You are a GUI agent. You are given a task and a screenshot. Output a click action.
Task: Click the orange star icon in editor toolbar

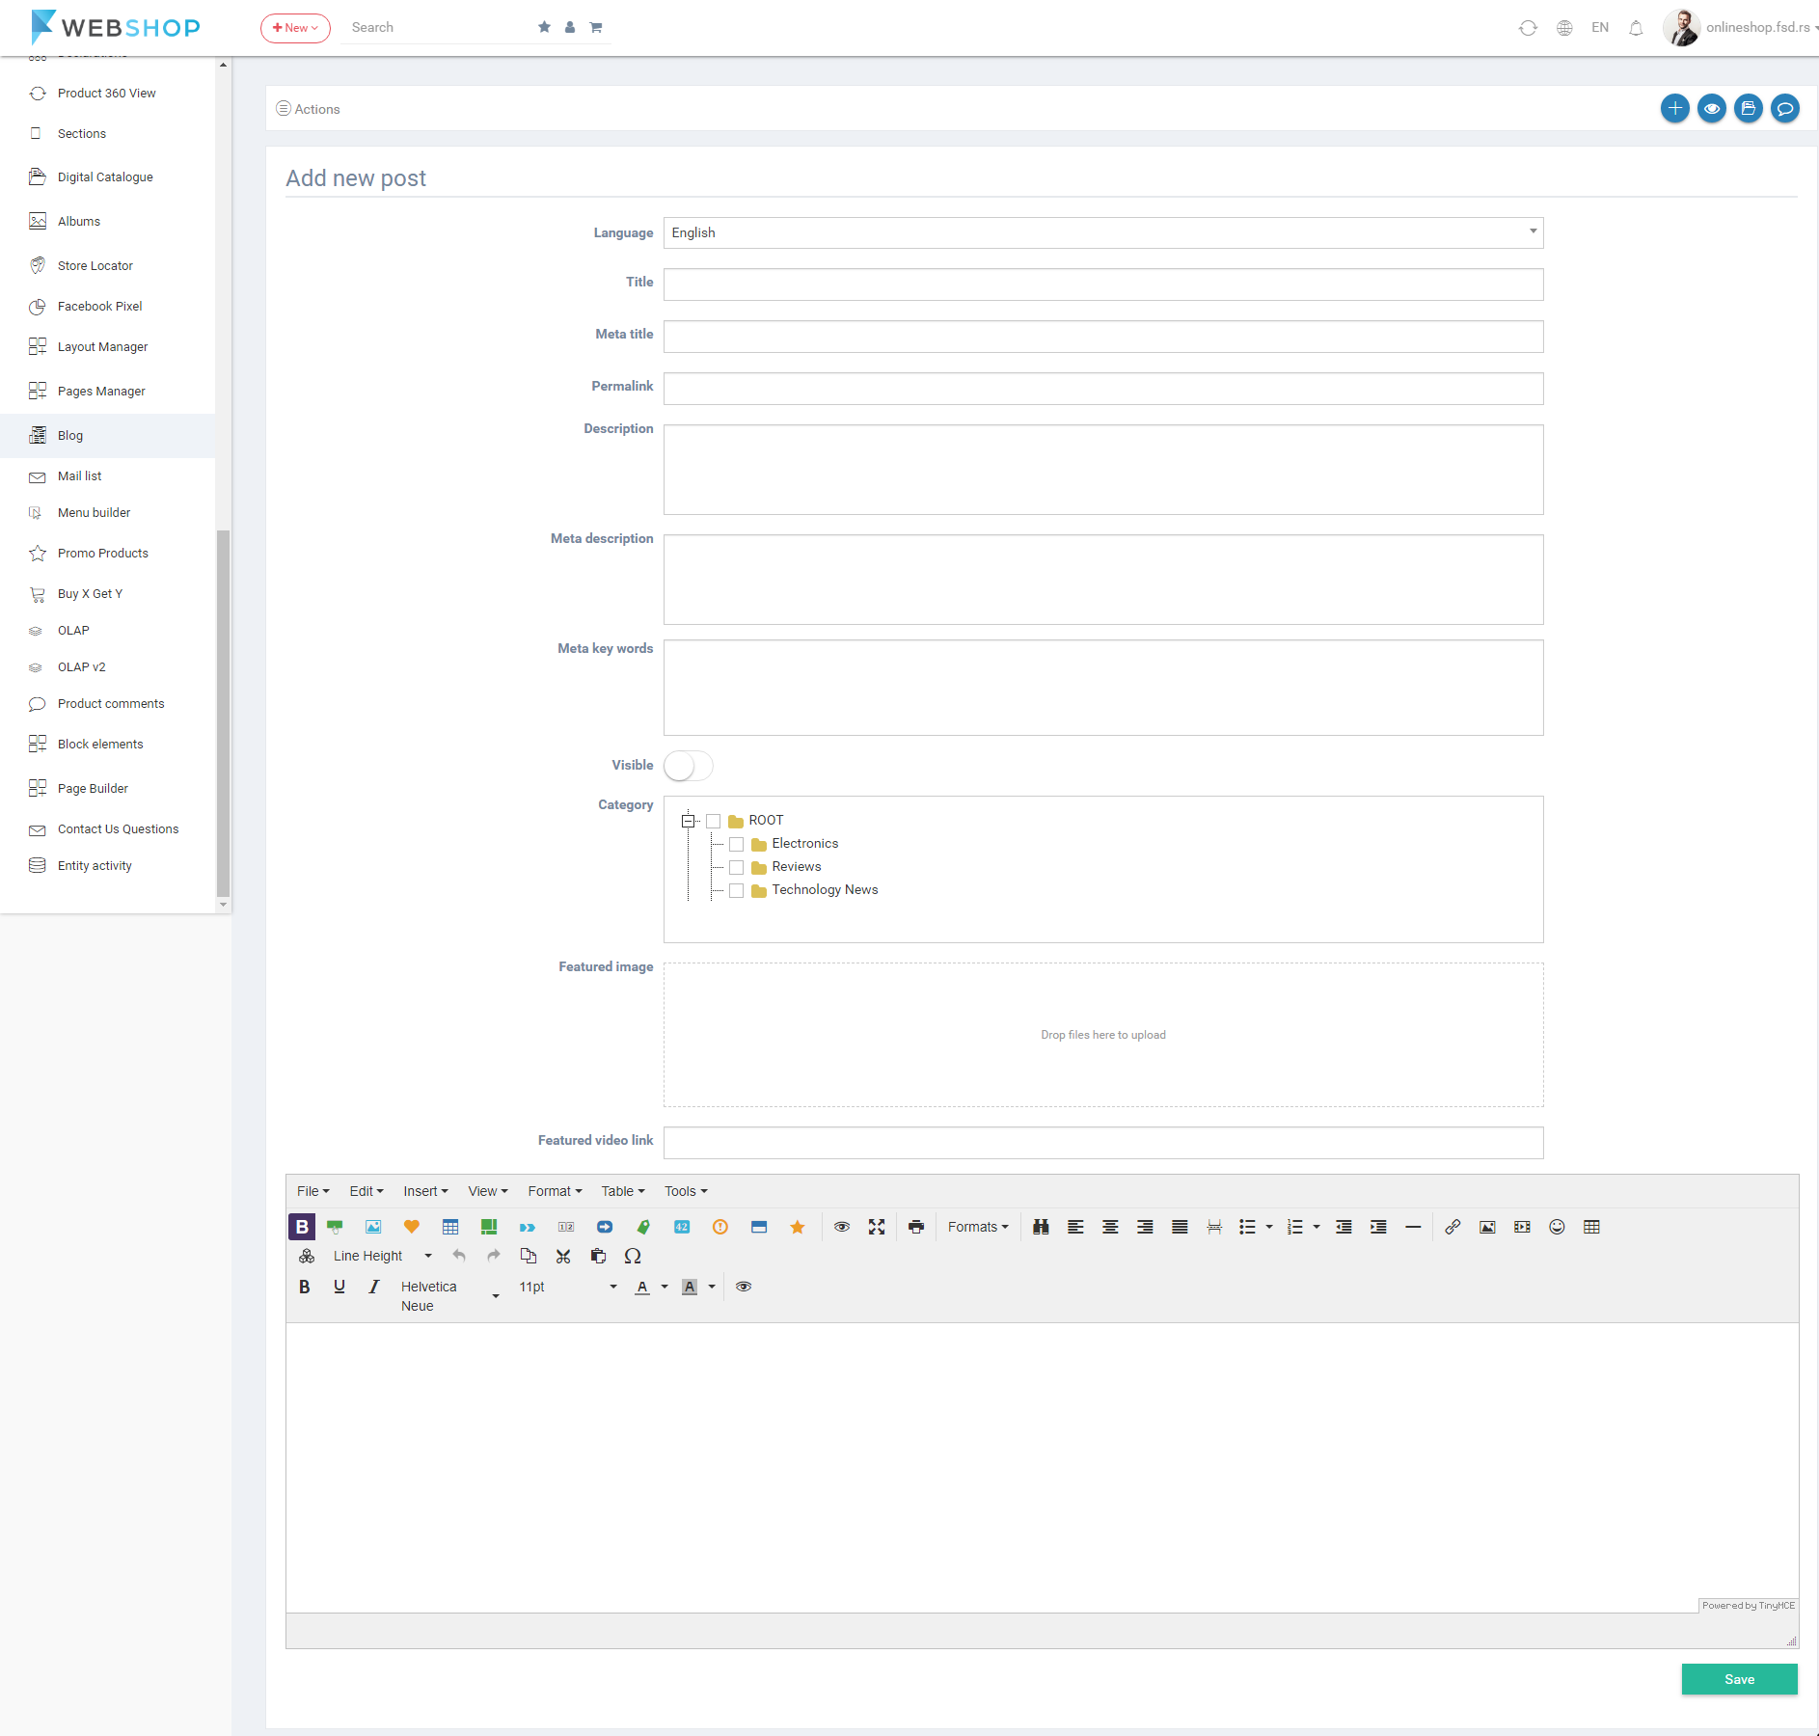(798, 1227)
